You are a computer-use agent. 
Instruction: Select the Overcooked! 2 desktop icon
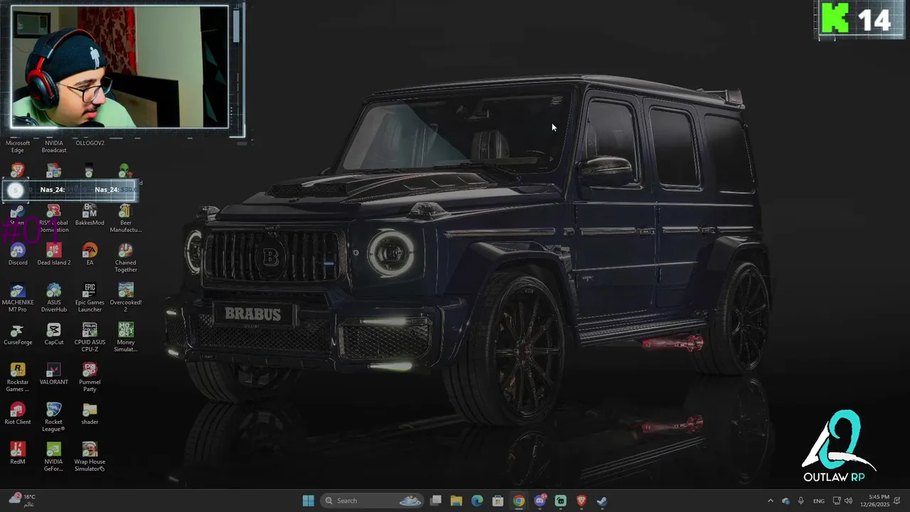[126, 298]
